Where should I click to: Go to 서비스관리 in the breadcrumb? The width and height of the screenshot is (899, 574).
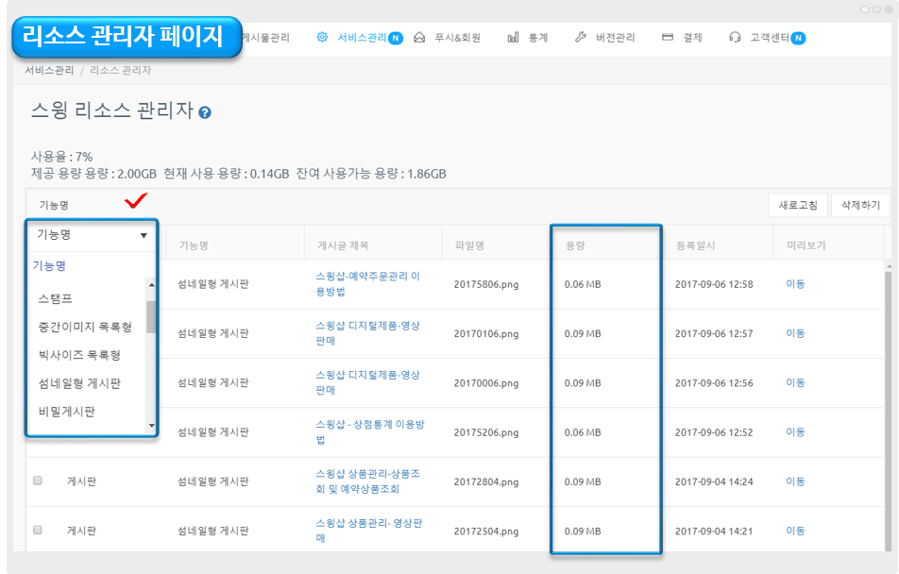coord(49,71)
